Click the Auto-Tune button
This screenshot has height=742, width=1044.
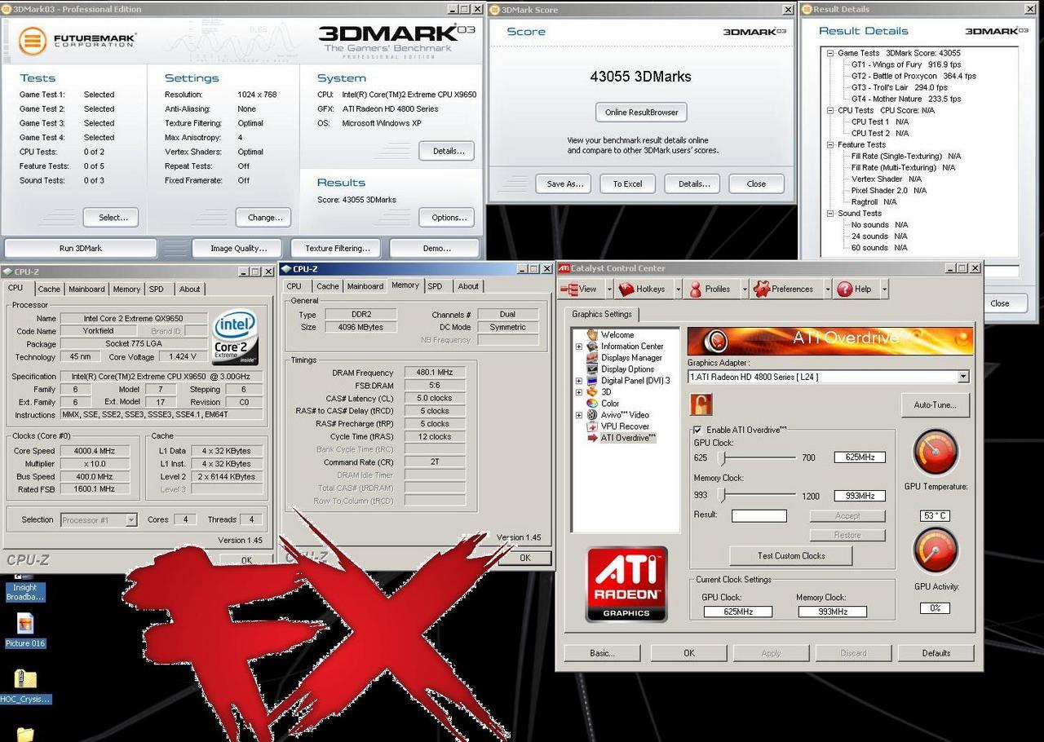[935, 404]
